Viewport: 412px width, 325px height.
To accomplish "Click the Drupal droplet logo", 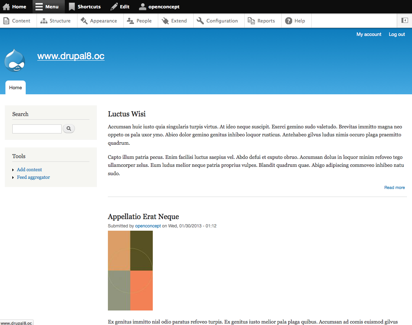I will (14, 60).
